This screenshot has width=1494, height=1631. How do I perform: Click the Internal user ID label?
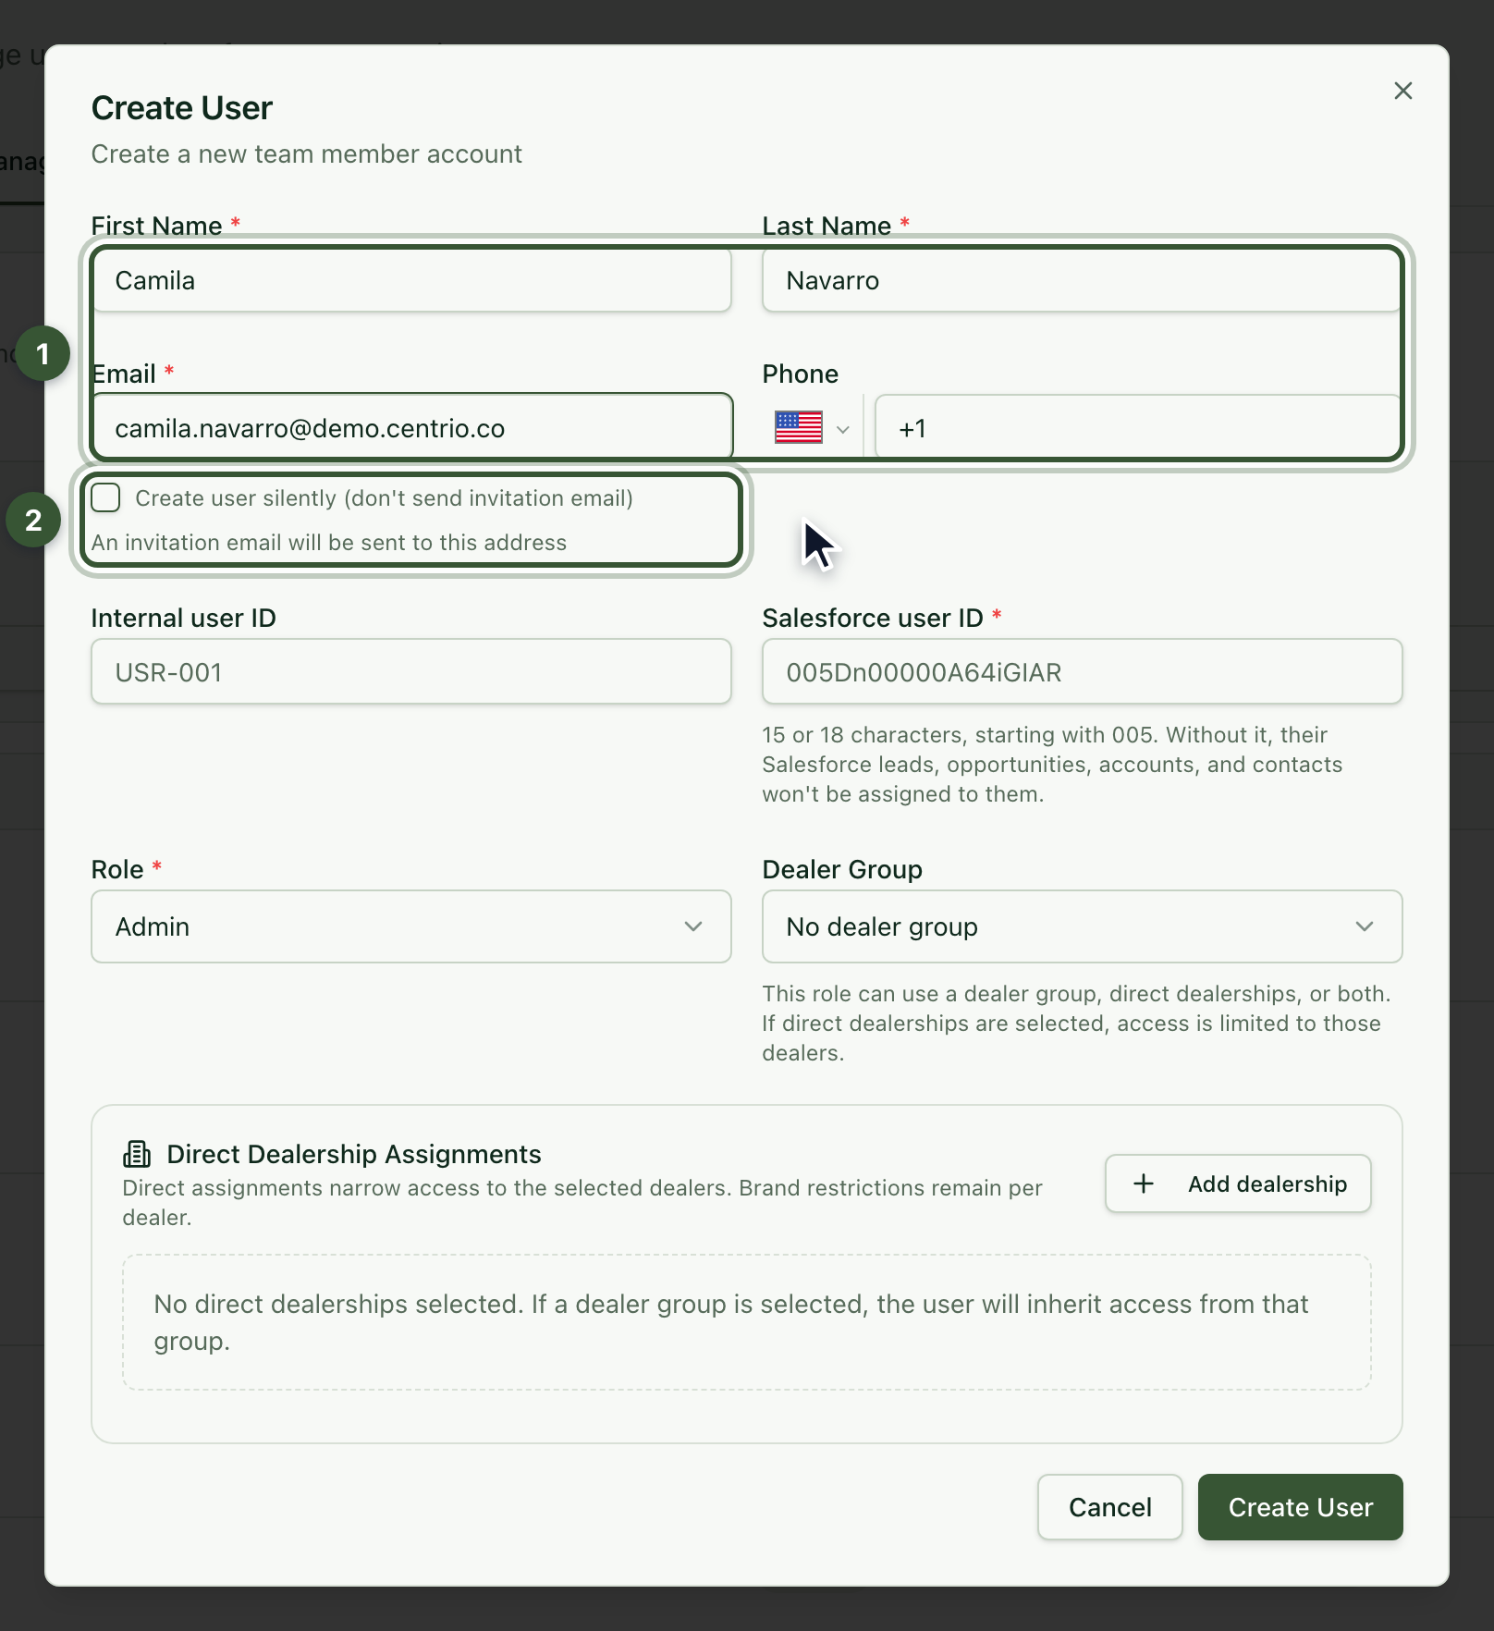[x=184, y=618]
